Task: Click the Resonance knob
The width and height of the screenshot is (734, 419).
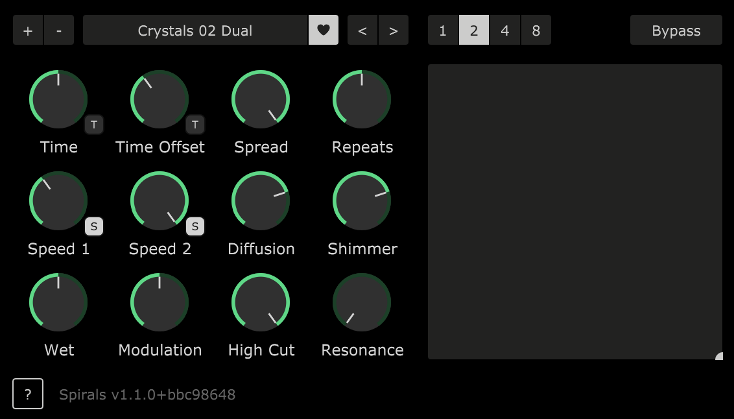Action: point(362,302)
